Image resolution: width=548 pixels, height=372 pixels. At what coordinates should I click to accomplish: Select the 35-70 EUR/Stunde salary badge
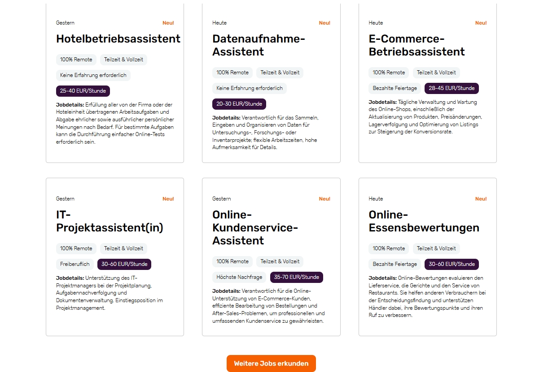(x=296, y=277)
